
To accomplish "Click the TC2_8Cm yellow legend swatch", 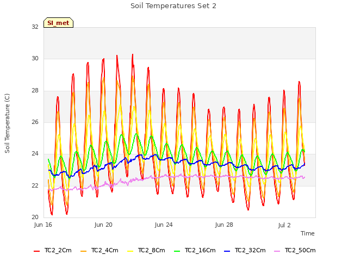I will point(130,251).
